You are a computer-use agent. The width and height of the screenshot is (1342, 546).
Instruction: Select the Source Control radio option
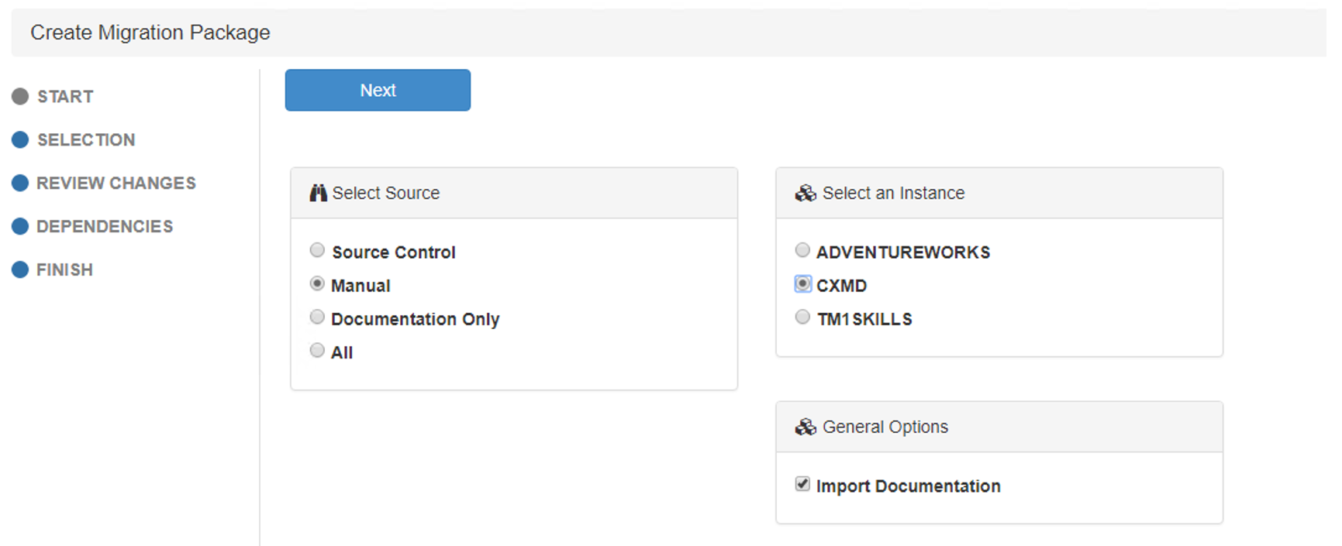(x=317, y=250)
